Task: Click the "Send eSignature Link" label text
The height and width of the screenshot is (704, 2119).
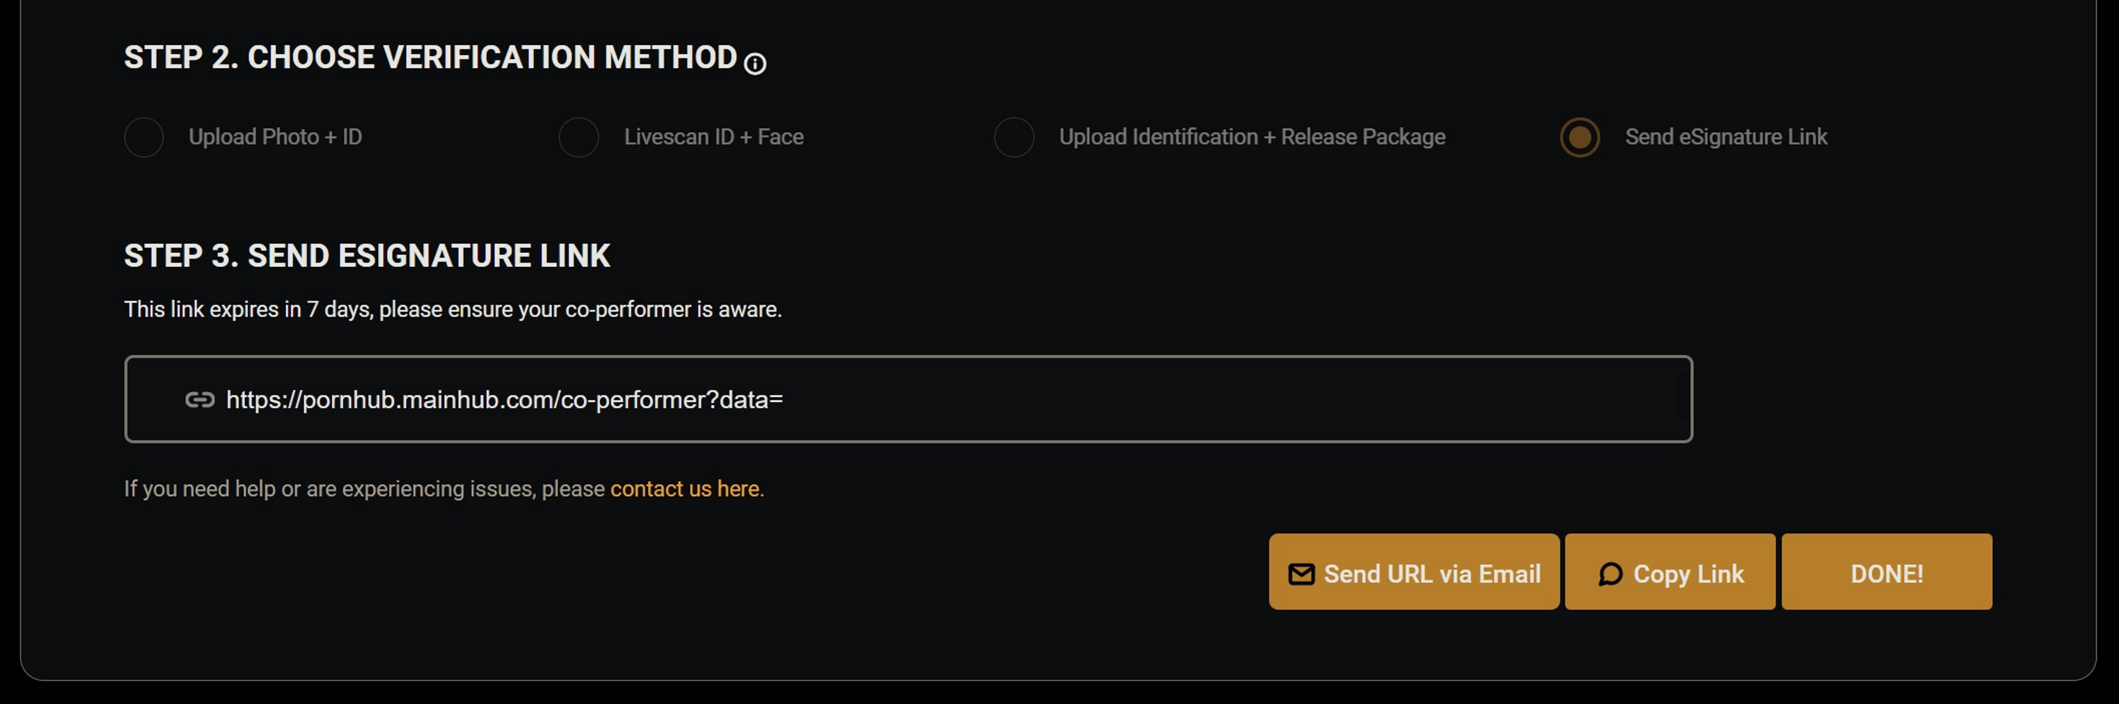Action: [x=1726, y=136]
